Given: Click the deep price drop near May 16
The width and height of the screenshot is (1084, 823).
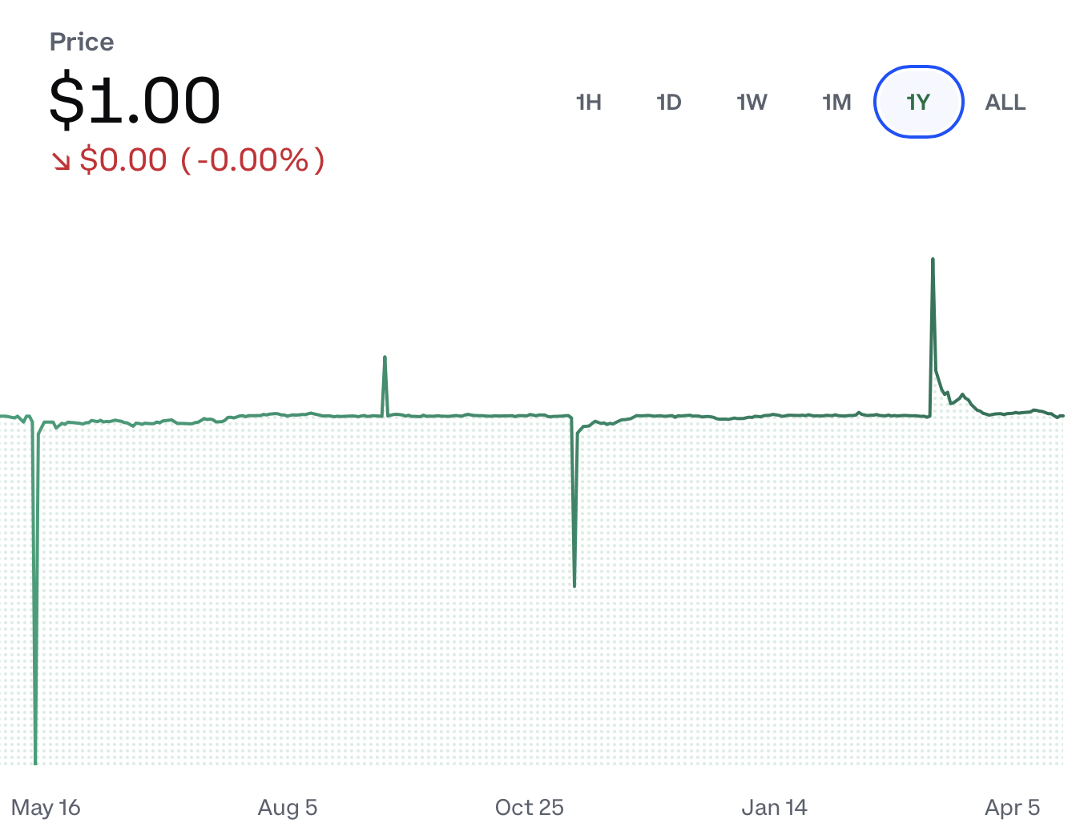Looking at the screenshot, I should point(35,760).
